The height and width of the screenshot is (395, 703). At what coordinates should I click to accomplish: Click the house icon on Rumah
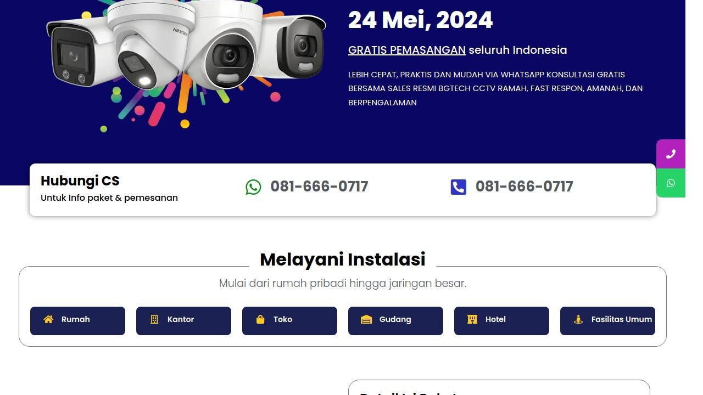(x=48, y=319)
